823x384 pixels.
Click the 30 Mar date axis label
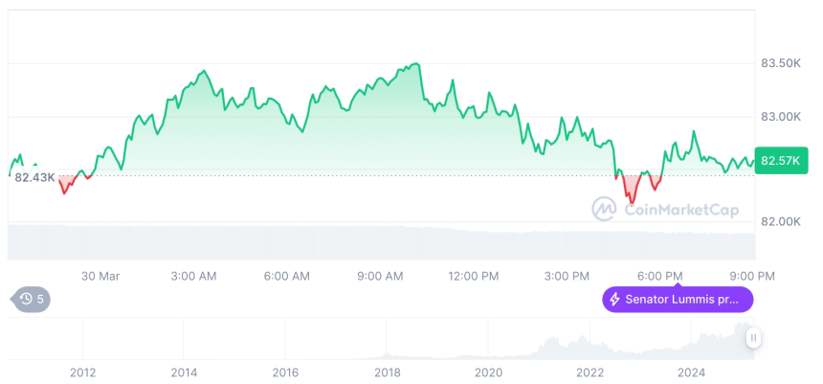(100, 276)
